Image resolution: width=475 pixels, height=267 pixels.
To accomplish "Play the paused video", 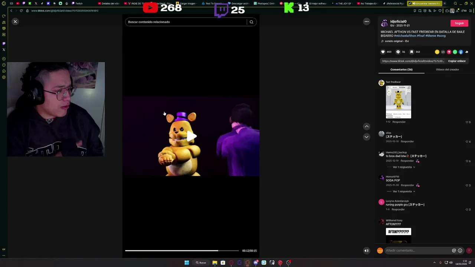I will point(191,136).
